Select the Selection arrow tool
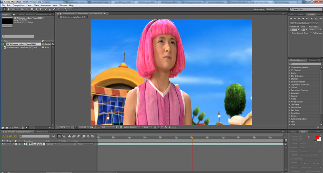Image resolution: width=323 pixels, height=173 pixels. (x=4, y=9)
